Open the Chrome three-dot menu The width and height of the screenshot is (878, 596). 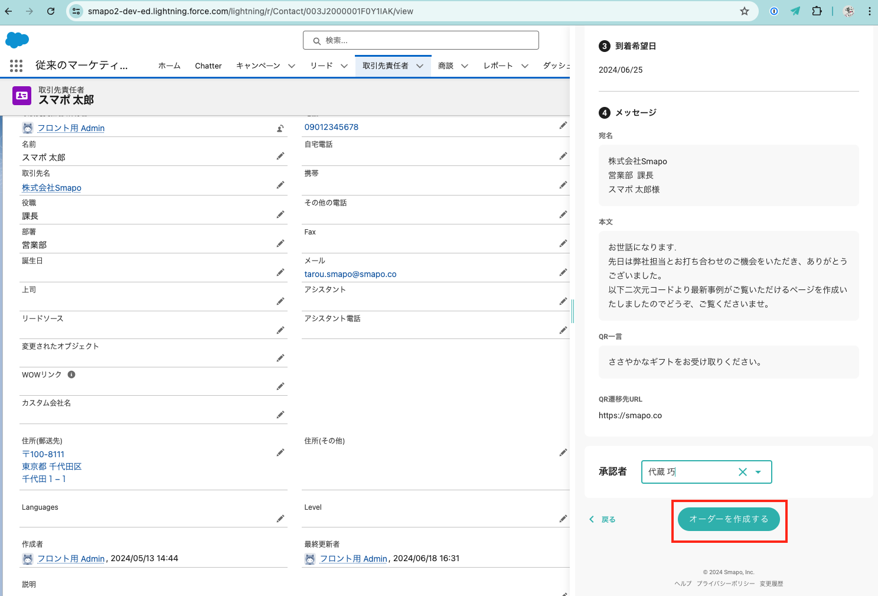tap(869, 11)
